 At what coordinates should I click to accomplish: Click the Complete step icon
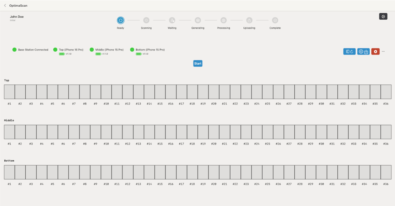(x=275, y=20)
